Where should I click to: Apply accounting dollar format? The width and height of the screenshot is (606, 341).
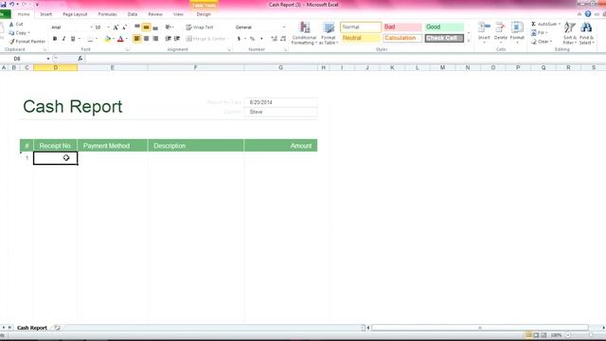(240, 39)
